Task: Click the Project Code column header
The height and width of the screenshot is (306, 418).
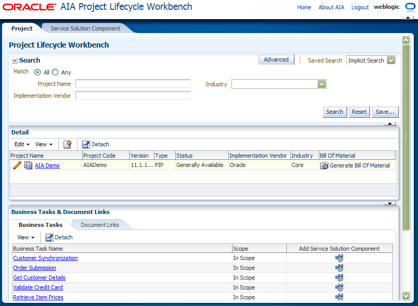Action: (106, 156)
